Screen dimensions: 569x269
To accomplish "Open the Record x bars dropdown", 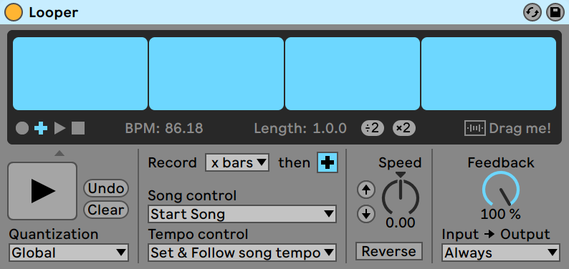I will 237,163.
